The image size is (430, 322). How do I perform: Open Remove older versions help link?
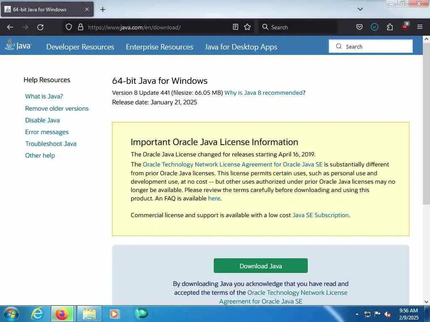(x=57, y=109)
